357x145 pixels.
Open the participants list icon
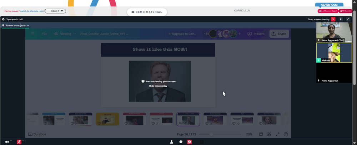pos(172,142)
